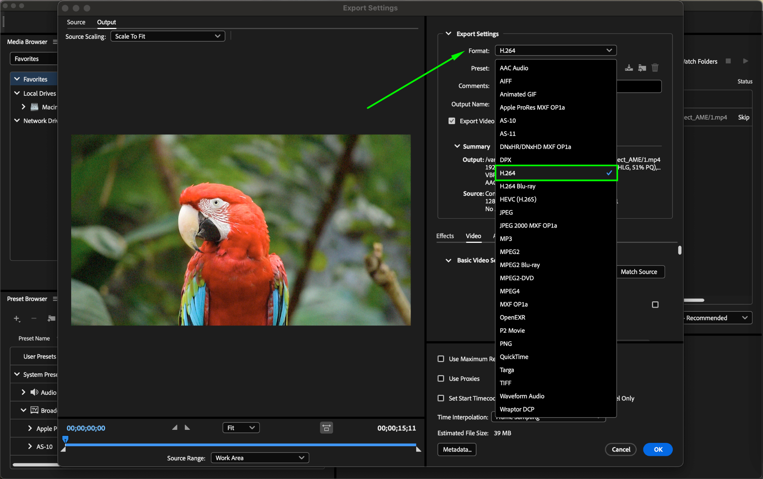Click the Create New Preset plus icon

click(x=16, y=318)
